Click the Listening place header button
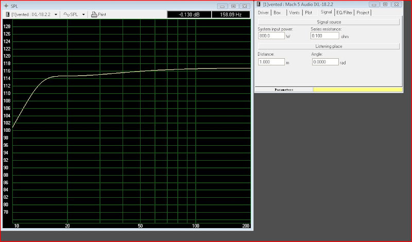 point(329,46)
